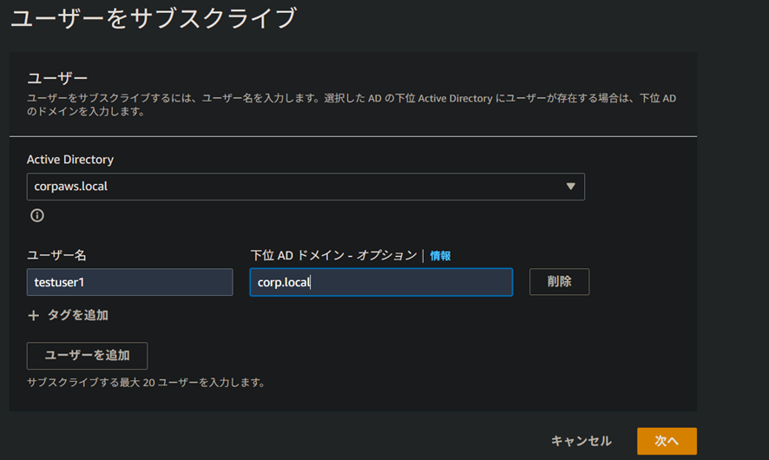The height and width of the screenshot is (460, 769).
Task: Click the Active Directory field label
Action: (70, 160)
